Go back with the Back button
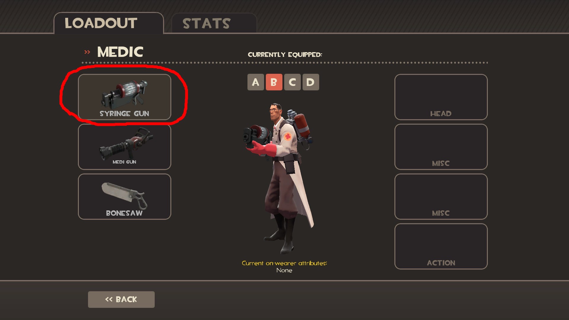This screenshot has height=320, width=569. tap(121, 299)
